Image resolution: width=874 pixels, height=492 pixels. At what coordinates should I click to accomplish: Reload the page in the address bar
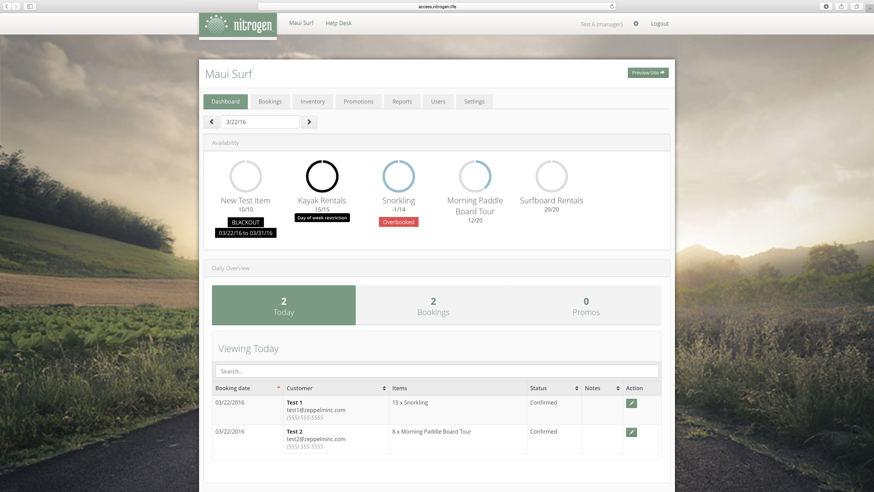click(612, 6)
